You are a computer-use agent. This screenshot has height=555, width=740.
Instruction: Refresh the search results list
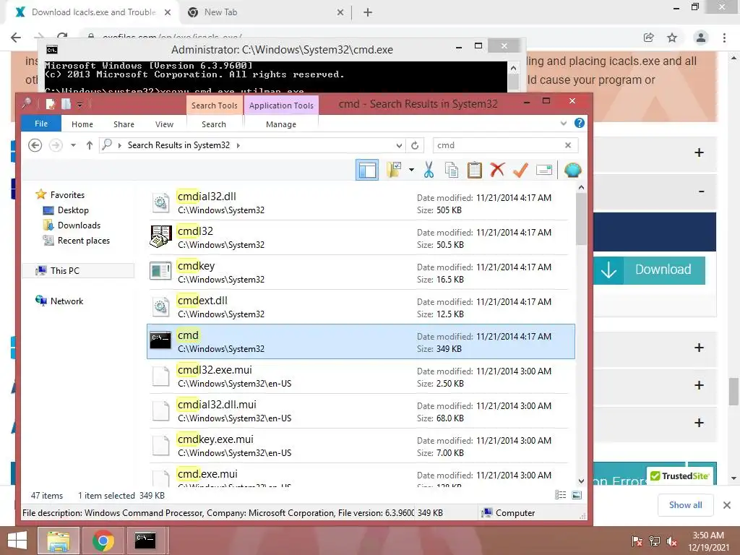pyautogui.click(x=414, y=145)
